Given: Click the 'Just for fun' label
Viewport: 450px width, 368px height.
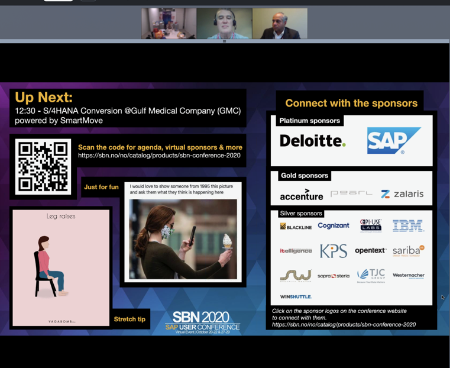Looking at the screenshot, I should click(101, 187).
